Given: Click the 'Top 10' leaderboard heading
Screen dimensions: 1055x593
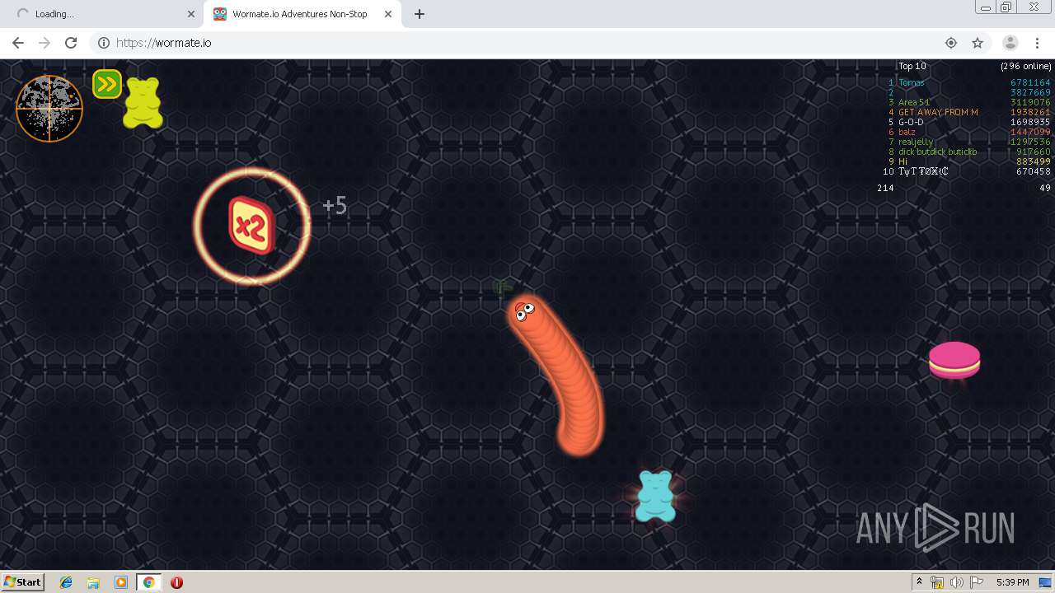Looking at the screenshot, I should 912,66.
